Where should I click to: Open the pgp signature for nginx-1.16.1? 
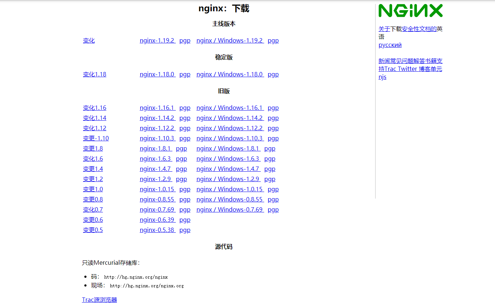[185, 108]
